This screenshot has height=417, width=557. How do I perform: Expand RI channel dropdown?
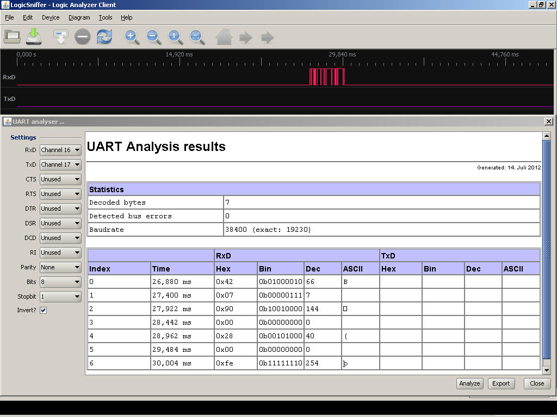[x=60, y=252]
